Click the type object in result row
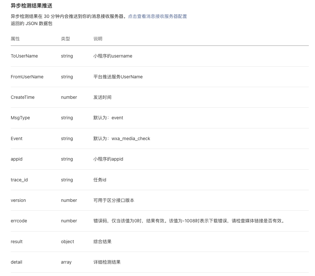 68,242
